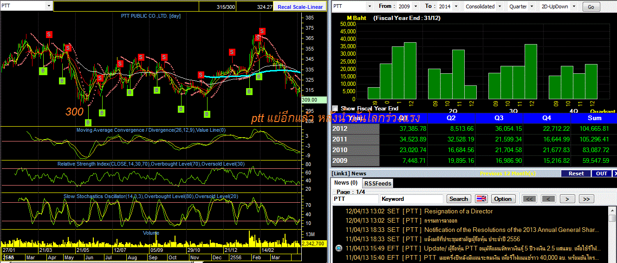The width and height of the screenshot is (617, 263).
Task: Jump to last news page with >> button
Action: point(586,199)
